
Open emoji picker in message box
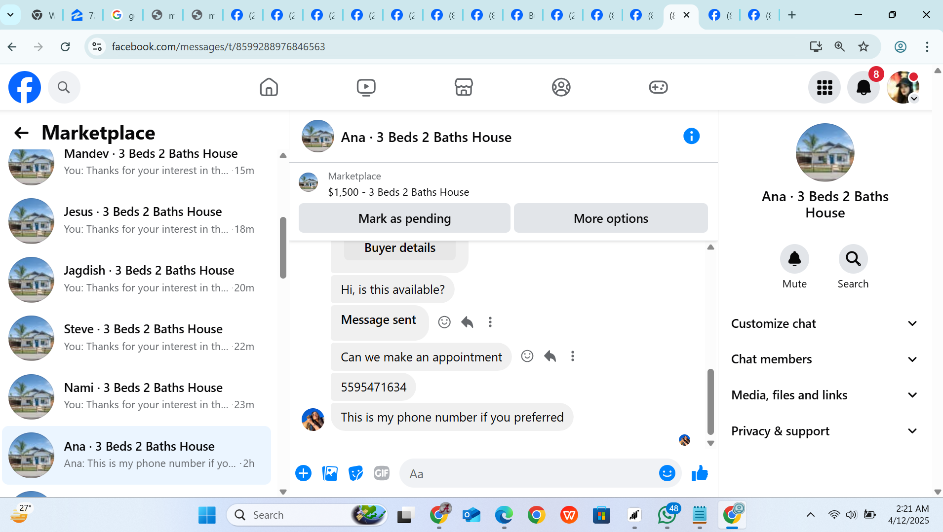tap(667, 473)
